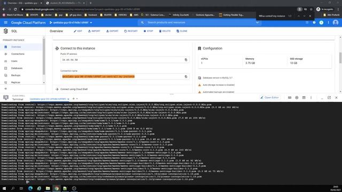Bookmark this page with the star icon

point(311,9)
